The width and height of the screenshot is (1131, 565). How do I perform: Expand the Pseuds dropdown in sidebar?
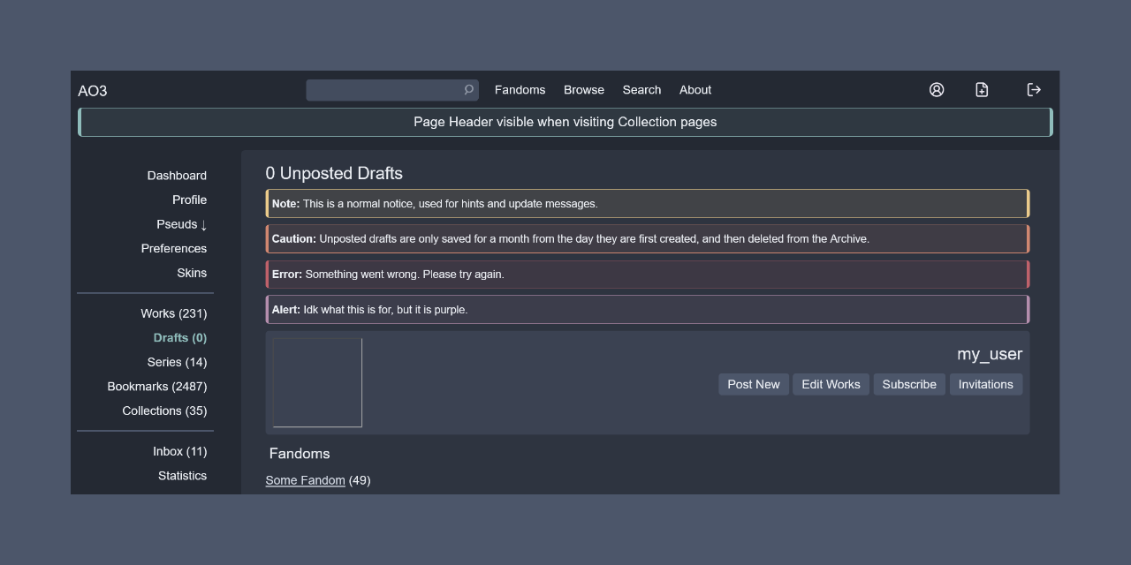point(181,224)
